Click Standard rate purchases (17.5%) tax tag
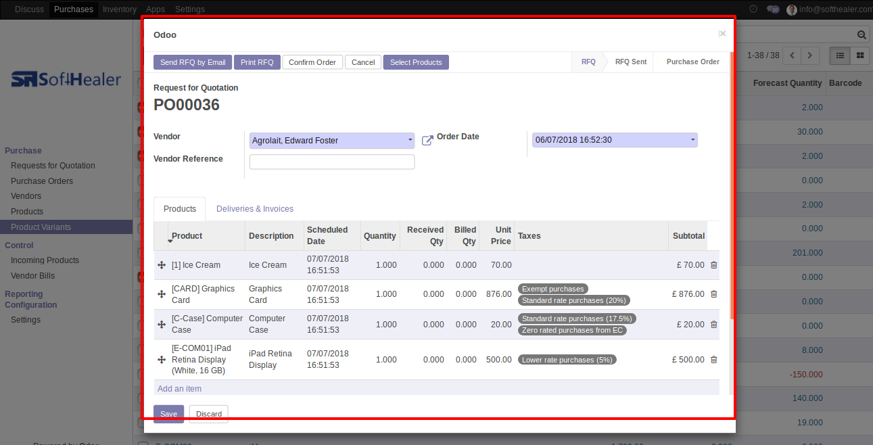Image resolution: width=873 pixels, height=445 pixels. (577, 319)
